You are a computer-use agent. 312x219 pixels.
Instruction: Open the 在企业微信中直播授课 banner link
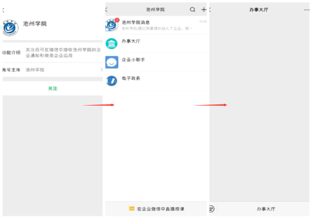tap(157, 209)
